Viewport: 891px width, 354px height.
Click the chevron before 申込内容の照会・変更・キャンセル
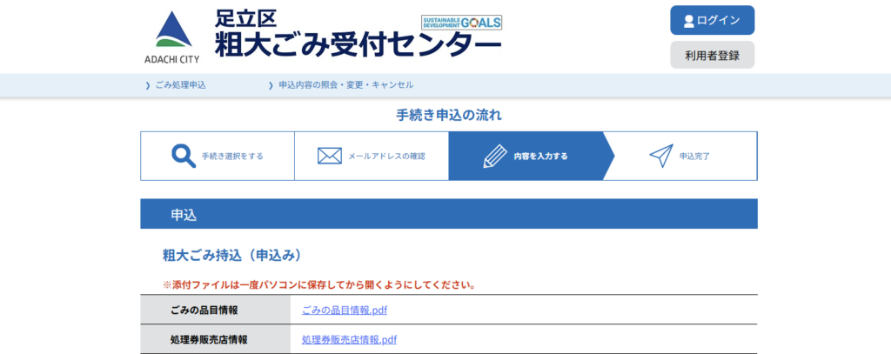[271, 85]
